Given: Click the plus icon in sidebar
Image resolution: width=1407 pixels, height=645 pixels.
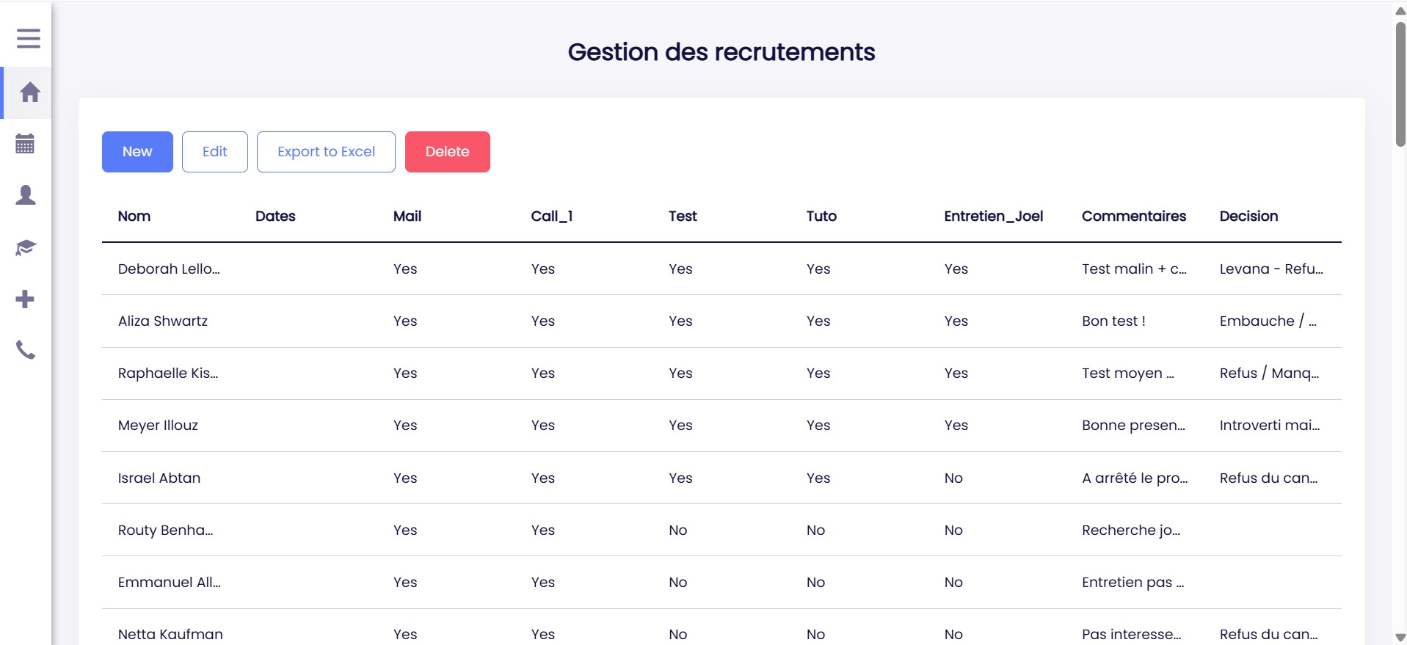Looking at the screenshot, I should point(26,299).
